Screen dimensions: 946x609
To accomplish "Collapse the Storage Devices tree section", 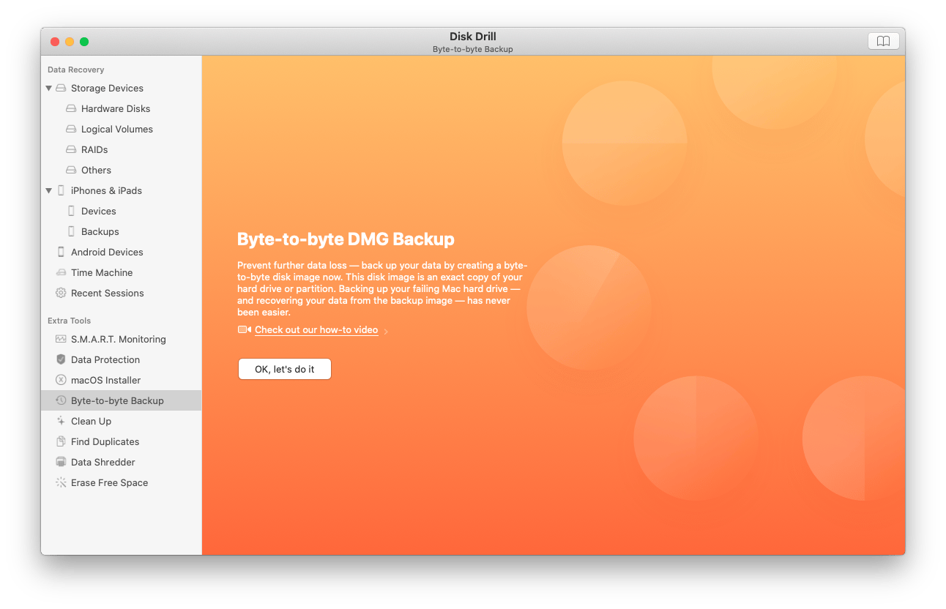I will [x=49, y=88].
